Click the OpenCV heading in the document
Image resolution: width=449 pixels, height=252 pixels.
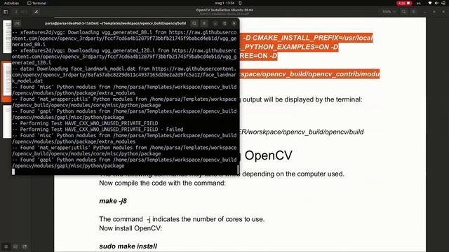[268, 155]
